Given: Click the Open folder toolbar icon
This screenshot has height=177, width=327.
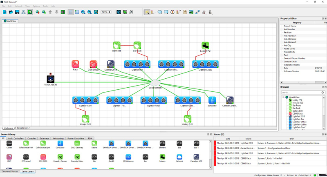Looking at the screenshot, I should coord(11,12).
